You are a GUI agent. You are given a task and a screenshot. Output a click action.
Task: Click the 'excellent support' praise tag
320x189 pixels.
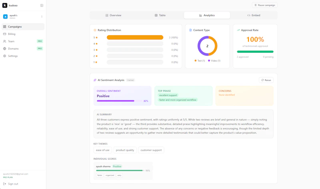click(168, 95)
